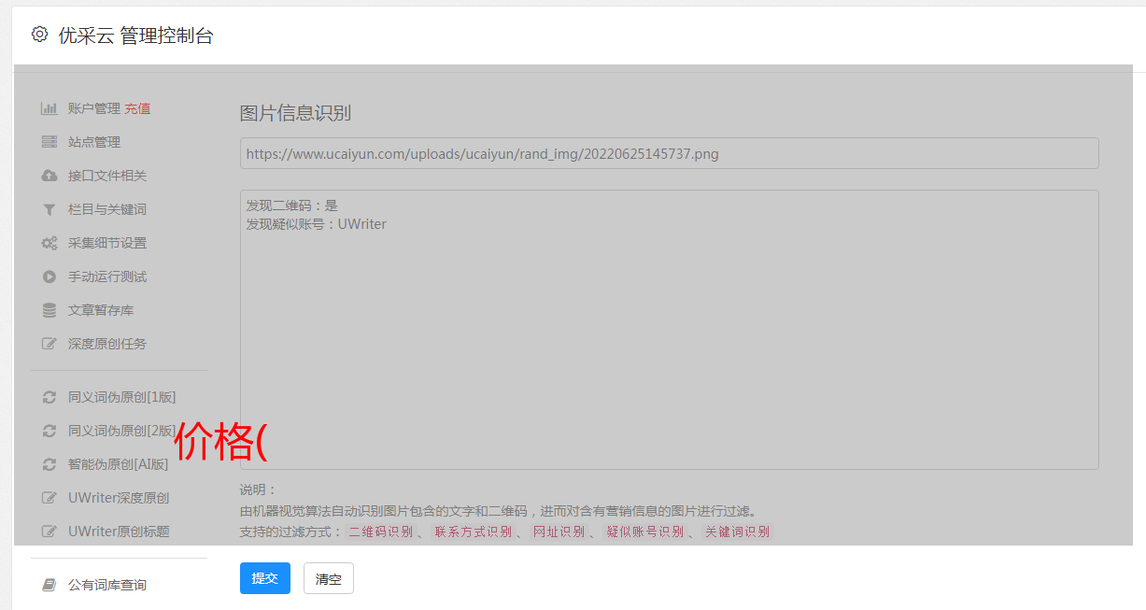
Task: Open the 充值 recharge link
Action: point(137,108)
